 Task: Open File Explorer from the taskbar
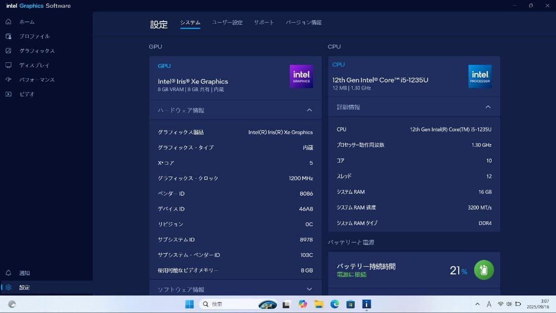click(x=319, y=304)
